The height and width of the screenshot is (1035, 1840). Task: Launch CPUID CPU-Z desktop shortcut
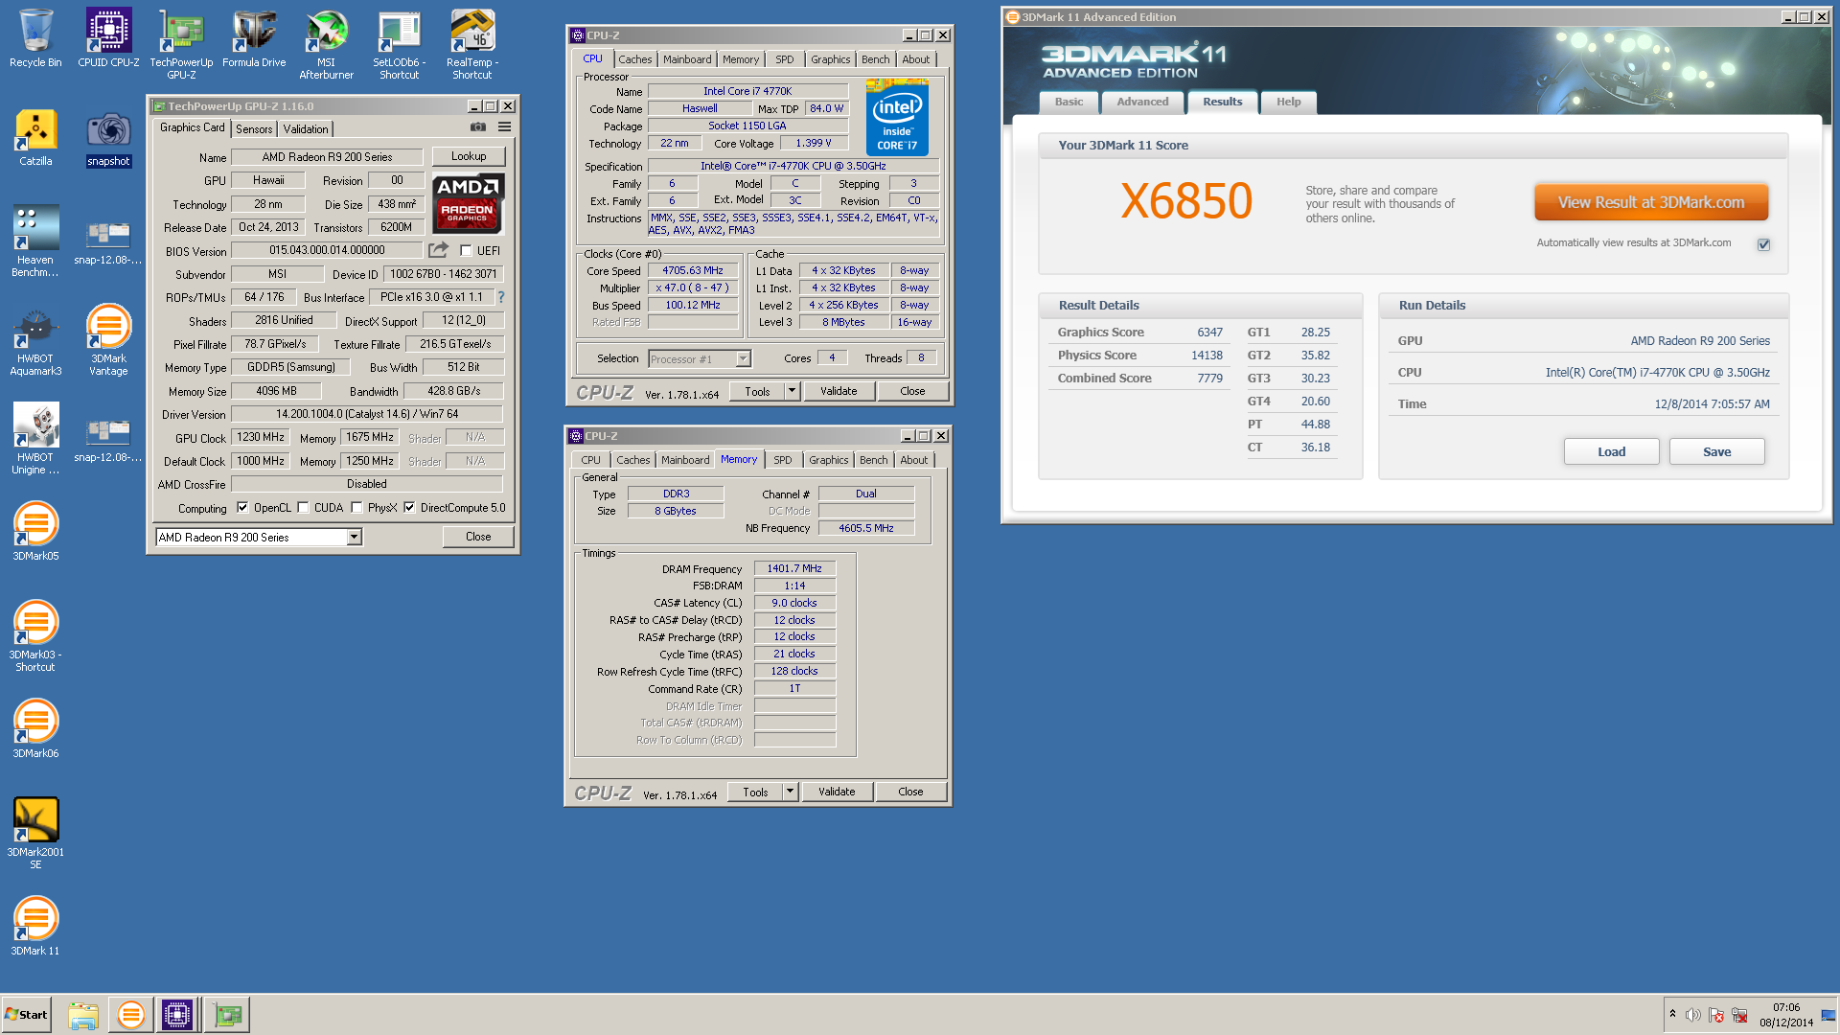pos(108,38)
